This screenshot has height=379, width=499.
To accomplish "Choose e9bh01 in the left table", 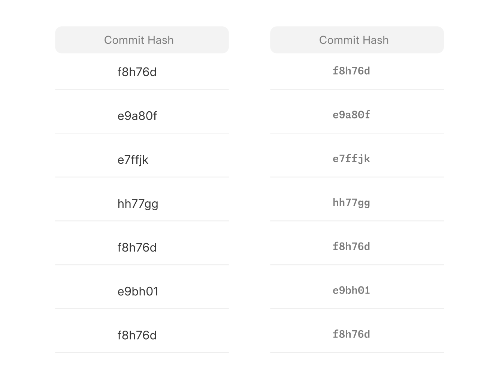I will click(137, 291).
